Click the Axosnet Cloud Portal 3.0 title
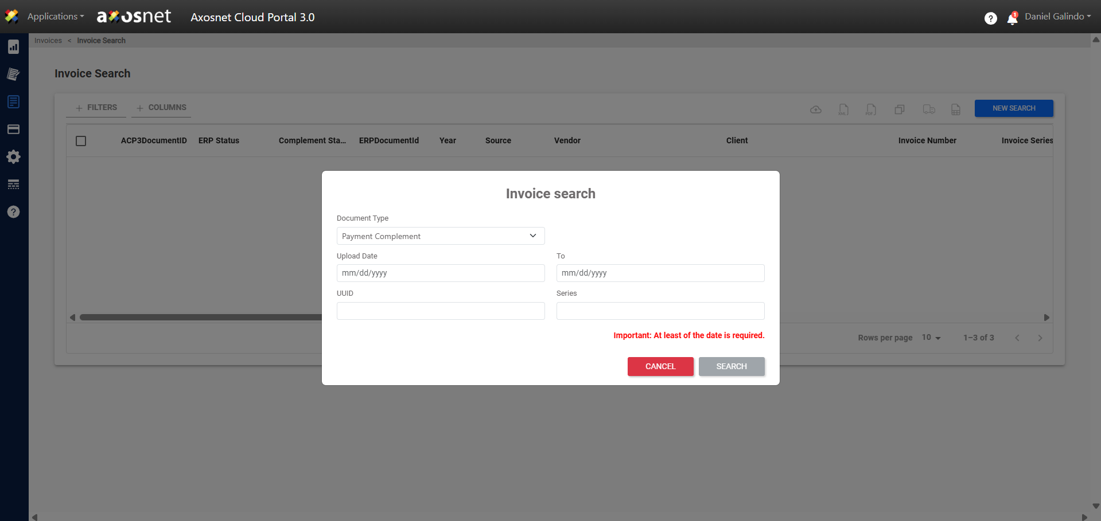 click(x=252, y=17)
